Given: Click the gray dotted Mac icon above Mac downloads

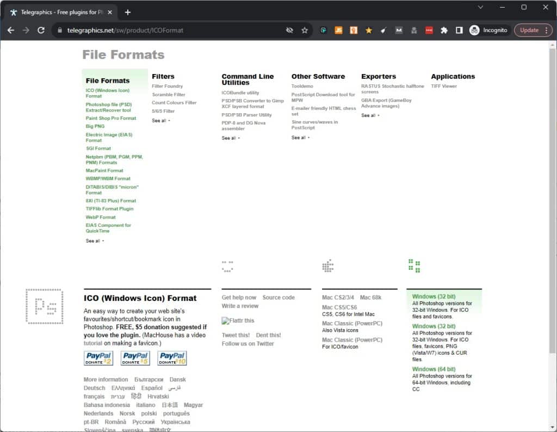Looking at the screenshot, I should 328,266.
